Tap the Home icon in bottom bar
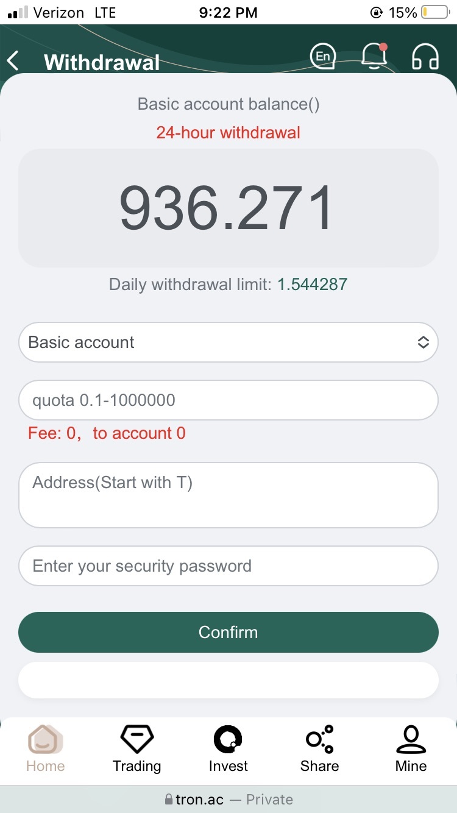 46,740
